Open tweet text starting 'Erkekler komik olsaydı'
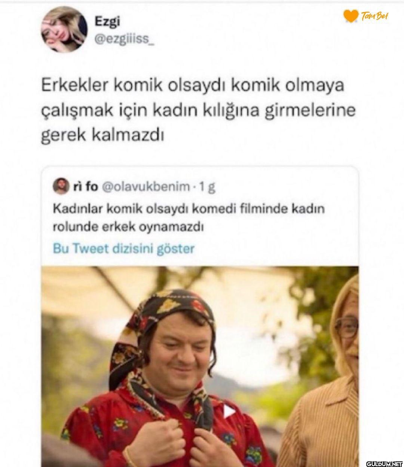This screenshot has height=467, width=404. [197, 110]
